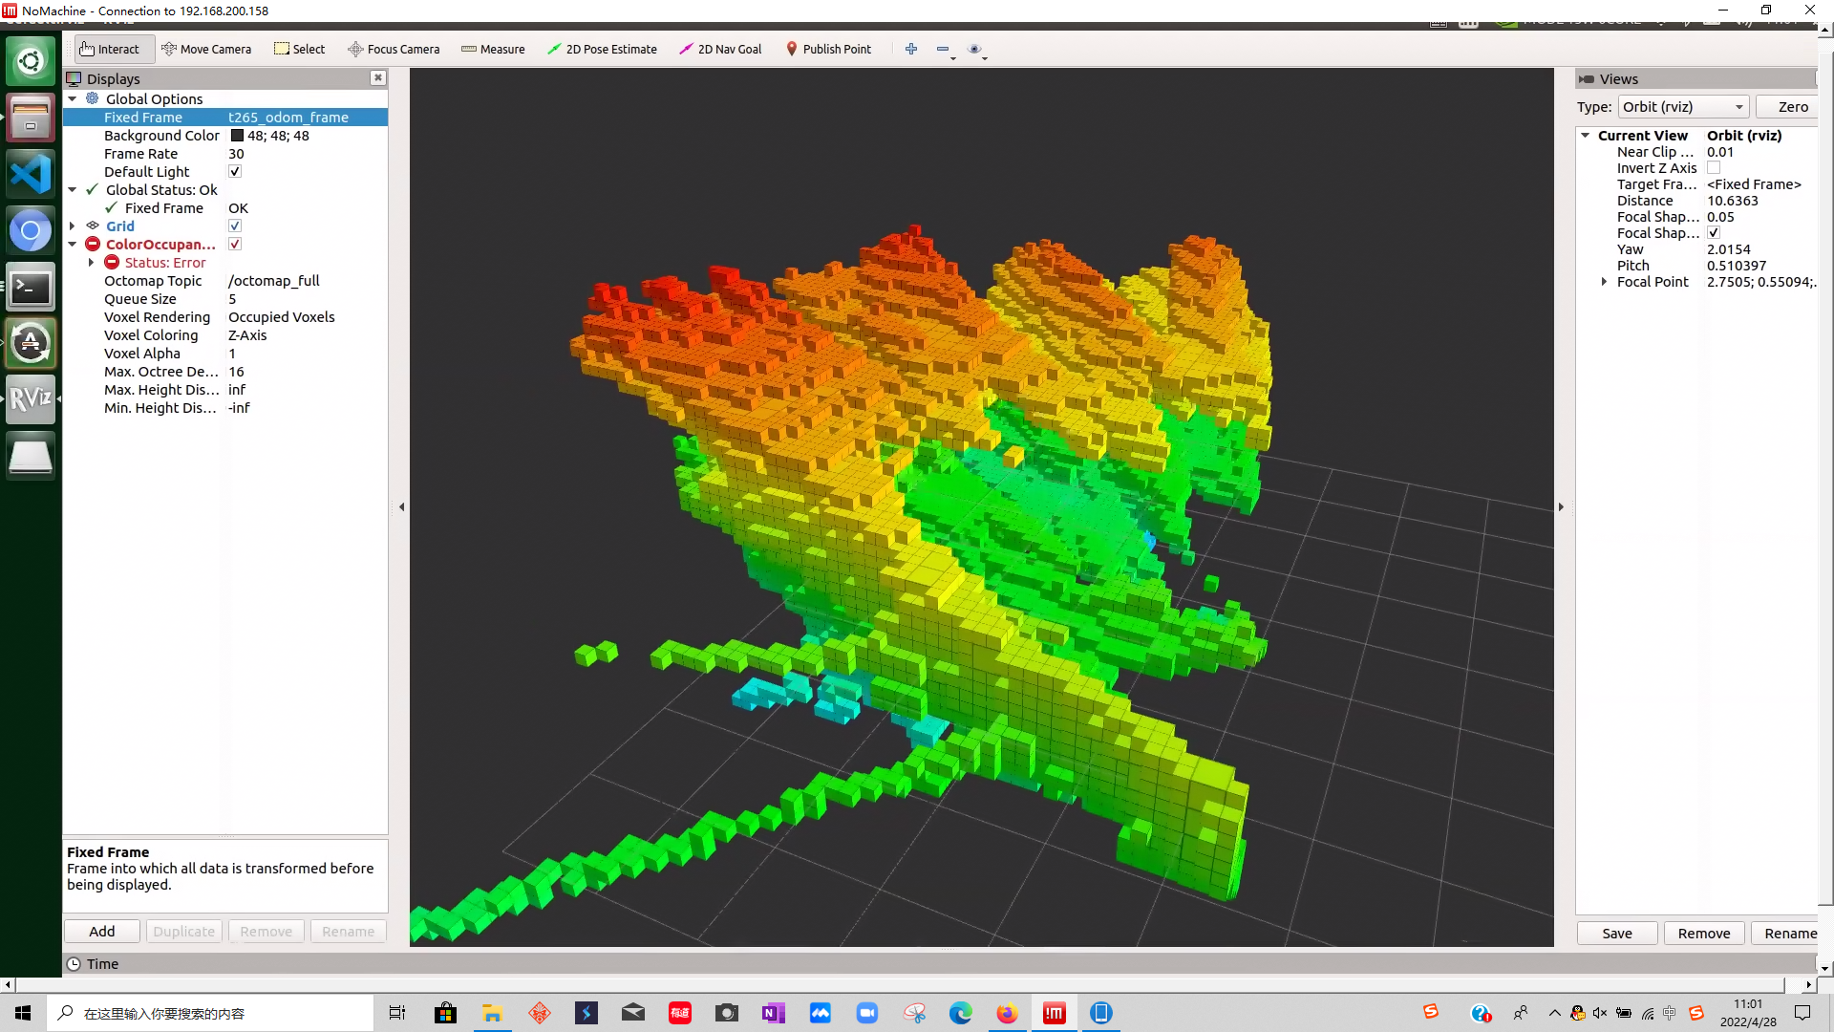This screenshot has width=1834, height=1032.
Task: Activate the Measure tool
Action: pyautogui.click(x=493, y=49)
